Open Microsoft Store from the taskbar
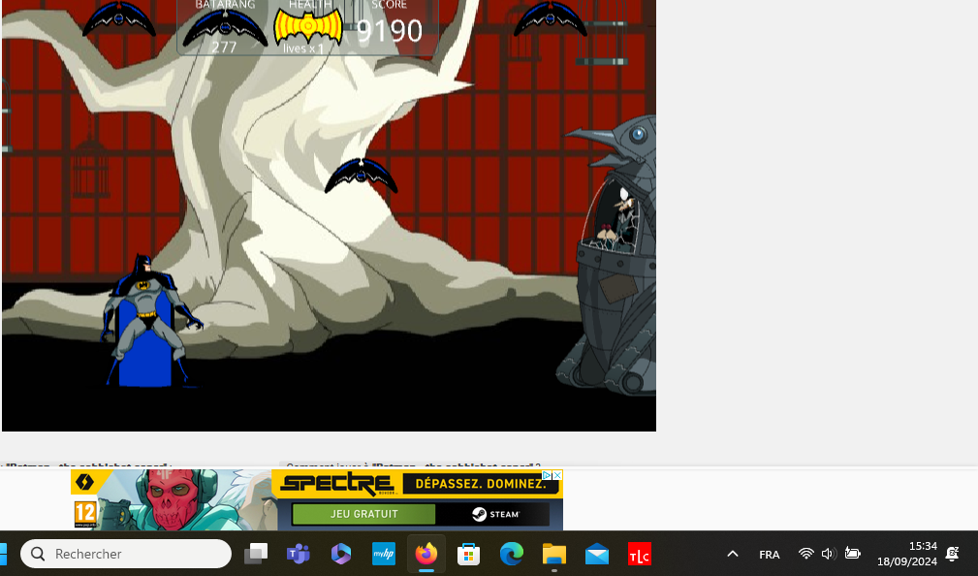Viewport: 978px width, 576px height. 468,554
